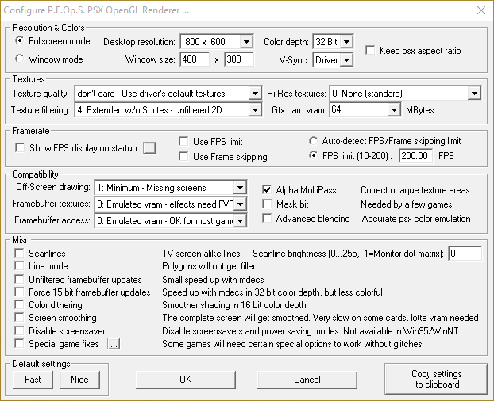494x401 pixels.
Task: Confirm with the OK button
Action: click(186, 380)
